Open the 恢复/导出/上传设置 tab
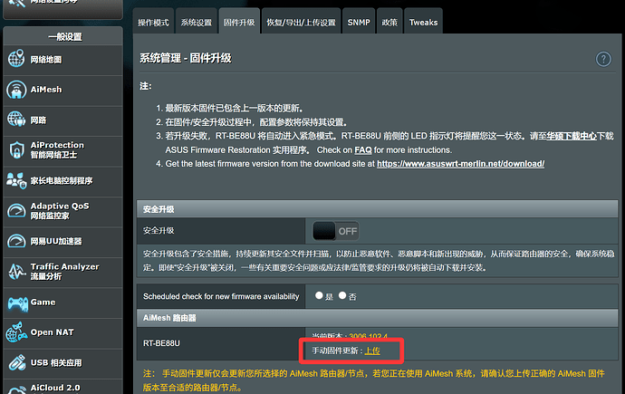This screenshot has height=394, width=625. click(302, 23)
